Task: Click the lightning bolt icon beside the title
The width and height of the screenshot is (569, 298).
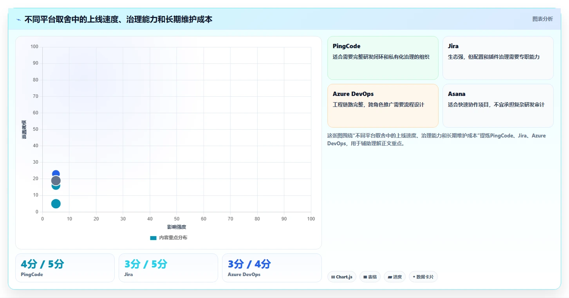Action: tap(19, 20)
